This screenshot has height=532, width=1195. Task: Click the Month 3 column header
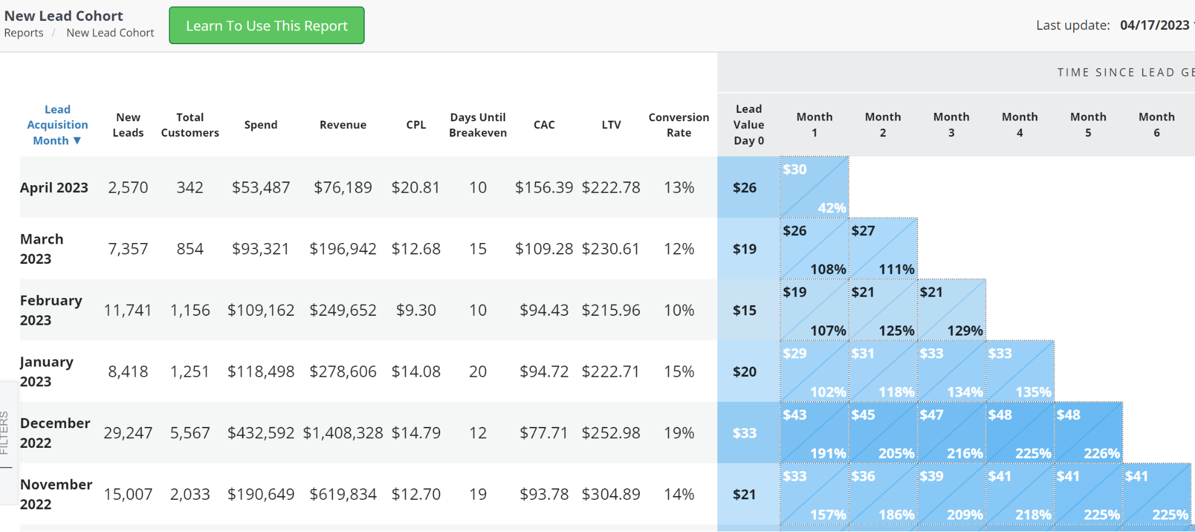(951, 125)
